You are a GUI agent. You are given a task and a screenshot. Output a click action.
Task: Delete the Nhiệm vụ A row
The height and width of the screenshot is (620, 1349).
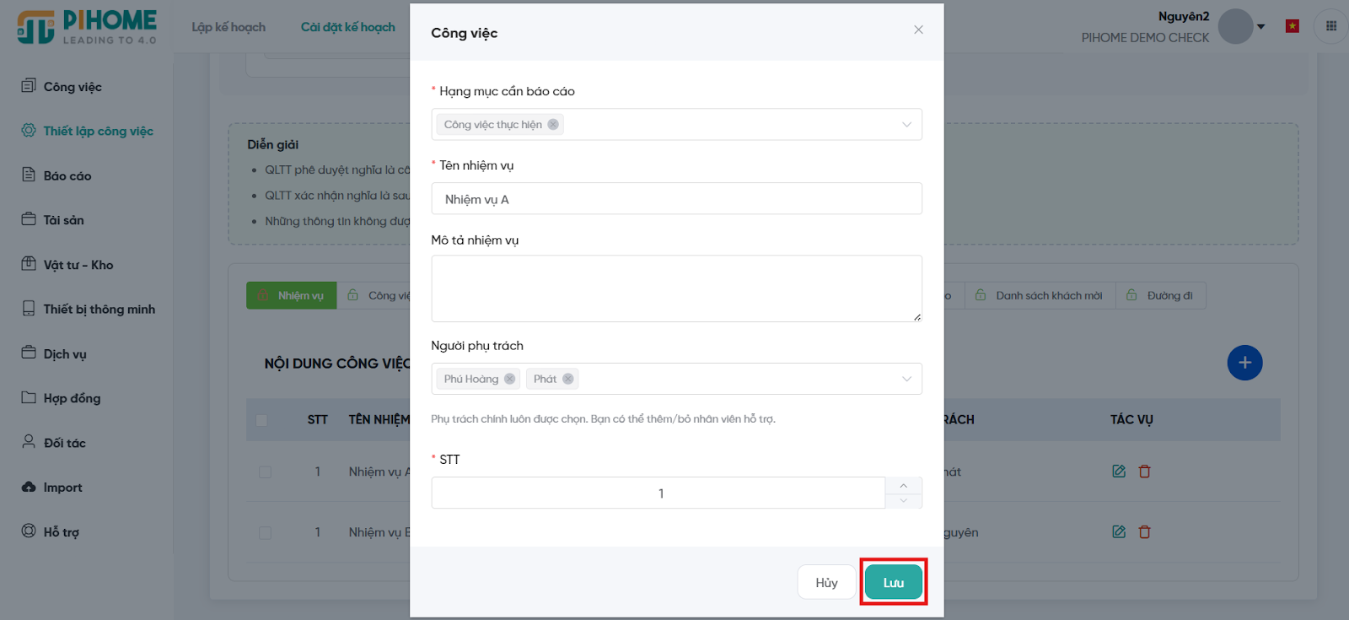pyautogui.click(x=1145, y=472)
